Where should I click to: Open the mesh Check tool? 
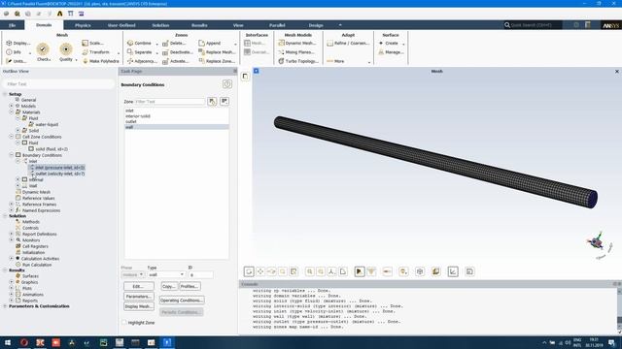tap(43, 52)
